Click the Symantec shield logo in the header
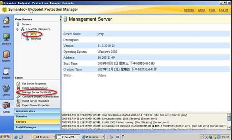Screen dimensions: 232x140 tap(5, 10)
